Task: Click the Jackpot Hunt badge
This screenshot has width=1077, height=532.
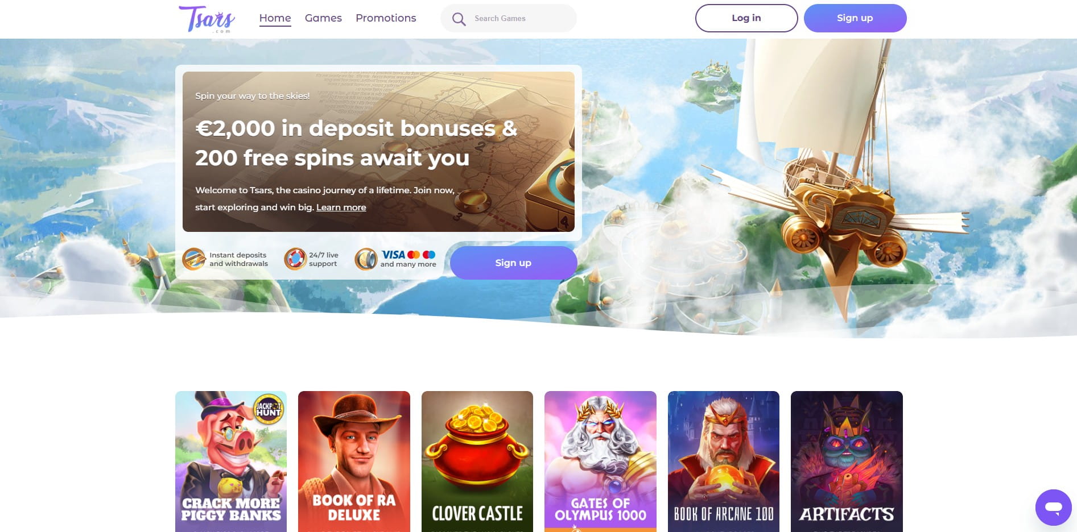Action: click(x=268, y=409)
